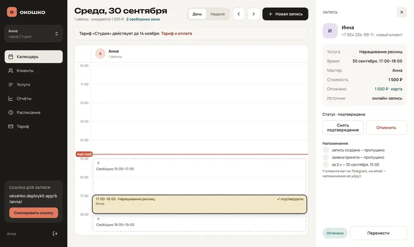Click the logout icon next to Анна
This screenshot has height=247, width=414.
[x=55, y=234]
